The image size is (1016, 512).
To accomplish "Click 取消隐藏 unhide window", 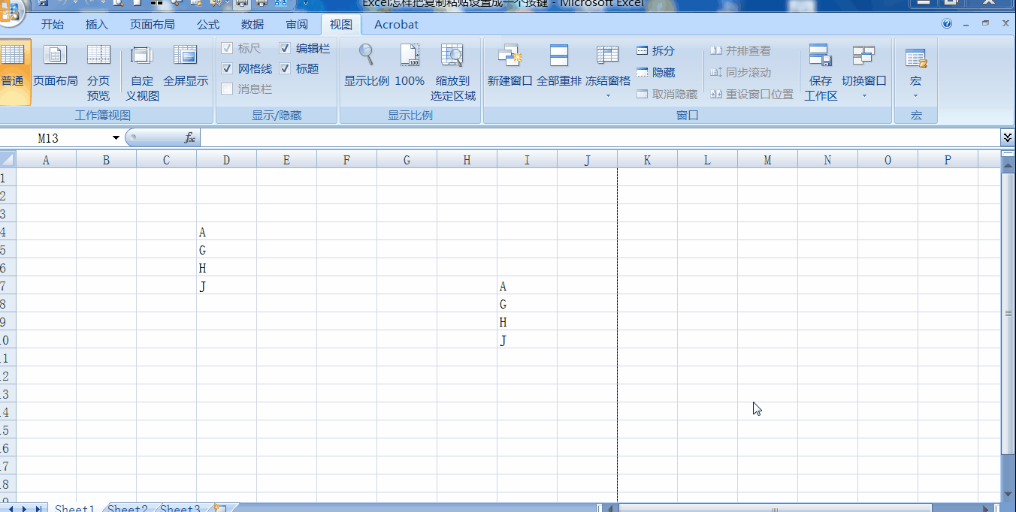I will click(667, 94).
